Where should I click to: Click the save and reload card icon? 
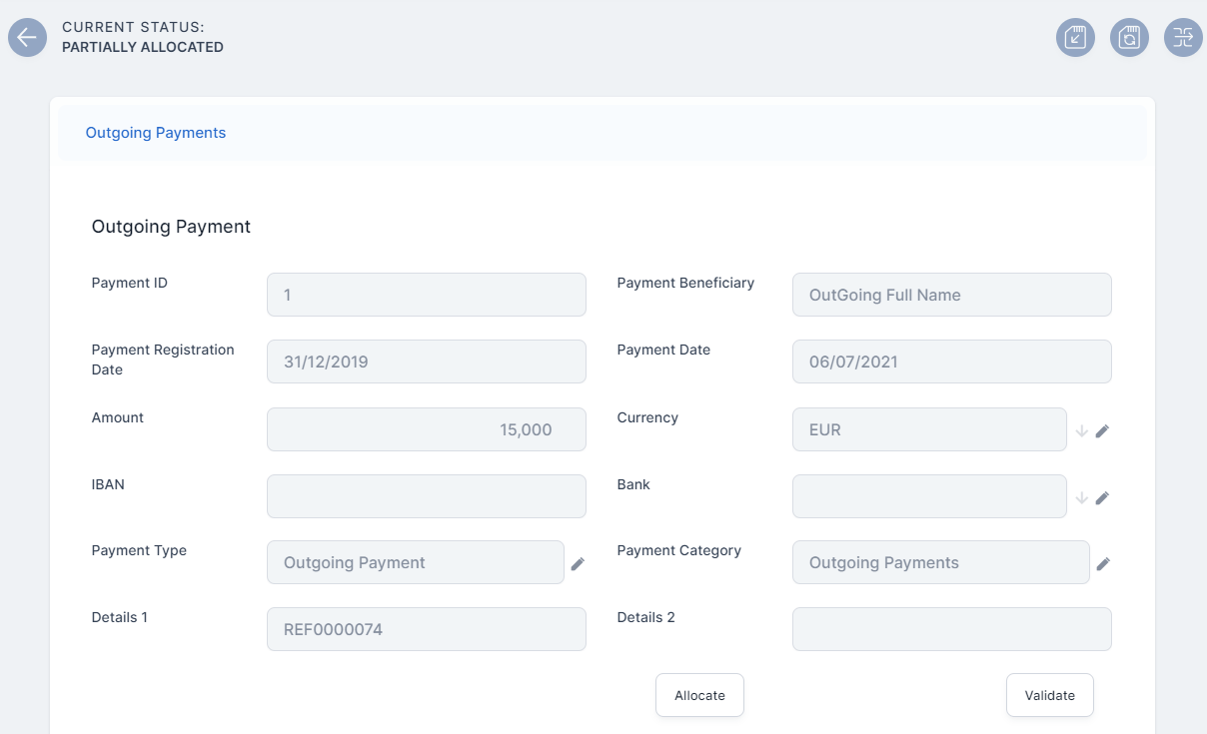coord(1129,38)
